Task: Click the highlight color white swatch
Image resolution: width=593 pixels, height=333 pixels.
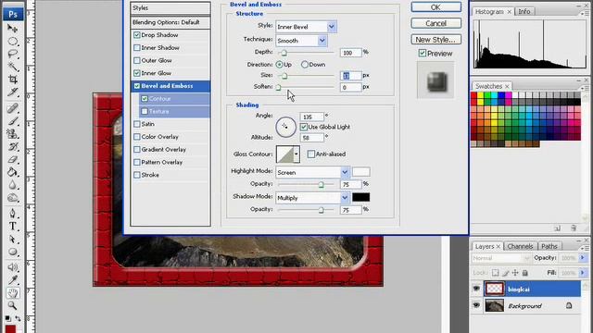Action: coord(360,172)
